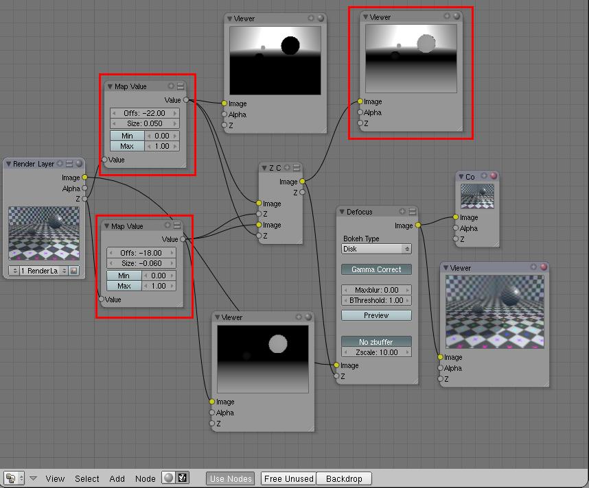This screenshot has height=488, width=589.
Task: Toggle Min on Map Value node with Offs -18.00
Action: point(124,276)
